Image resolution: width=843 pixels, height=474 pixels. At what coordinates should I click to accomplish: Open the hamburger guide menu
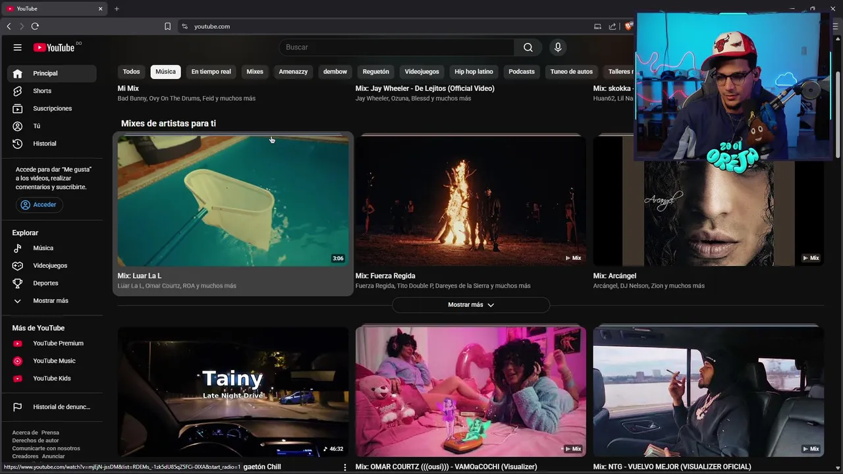pos(18,47)
